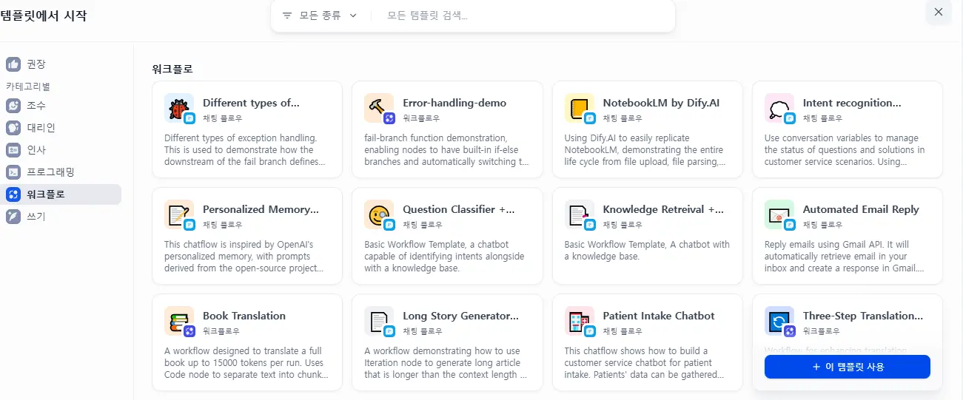Viewport: 963px width, 400px height.
Task: Click the 워크플로 sidebar icon
Action: (x=13, y=194)
